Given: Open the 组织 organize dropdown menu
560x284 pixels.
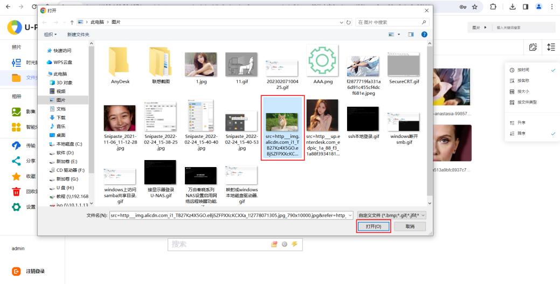Looking at the screenshot, I should click(51, 34).
